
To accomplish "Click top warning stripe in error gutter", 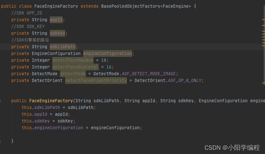I will (x=263, y=20).
